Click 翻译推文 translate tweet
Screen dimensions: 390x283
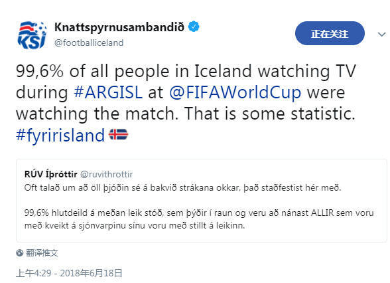click(42, 253)
